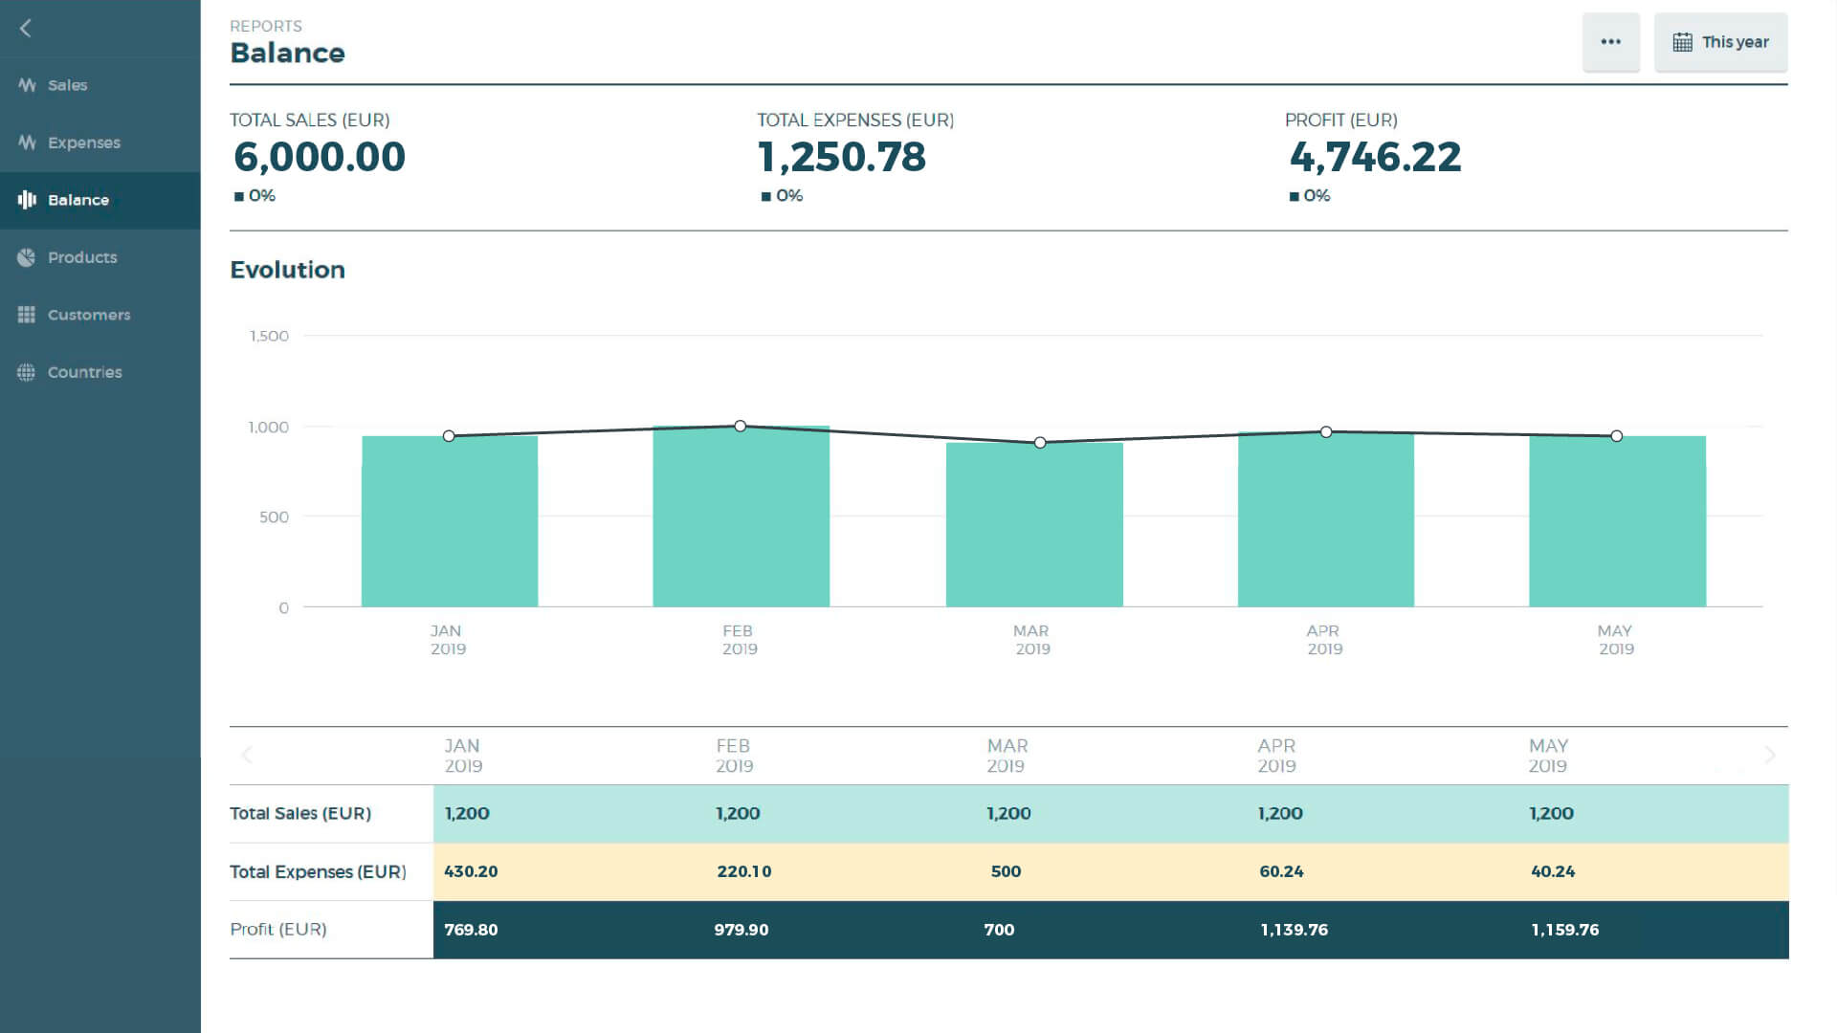Click the 40.24 May expenses cell
Viewport: 1837px width, 1033px height.
[1553, 871]
